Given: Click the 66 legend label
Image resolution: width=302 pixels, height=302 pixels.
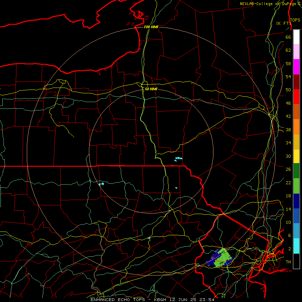Looking at the screenshot, I should pyautogui.click(x=288, y=37).
